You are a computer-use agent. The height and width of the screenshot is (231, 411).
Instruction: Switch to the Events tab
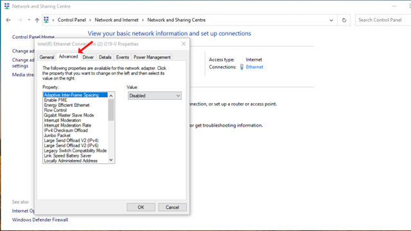(123, 57)
